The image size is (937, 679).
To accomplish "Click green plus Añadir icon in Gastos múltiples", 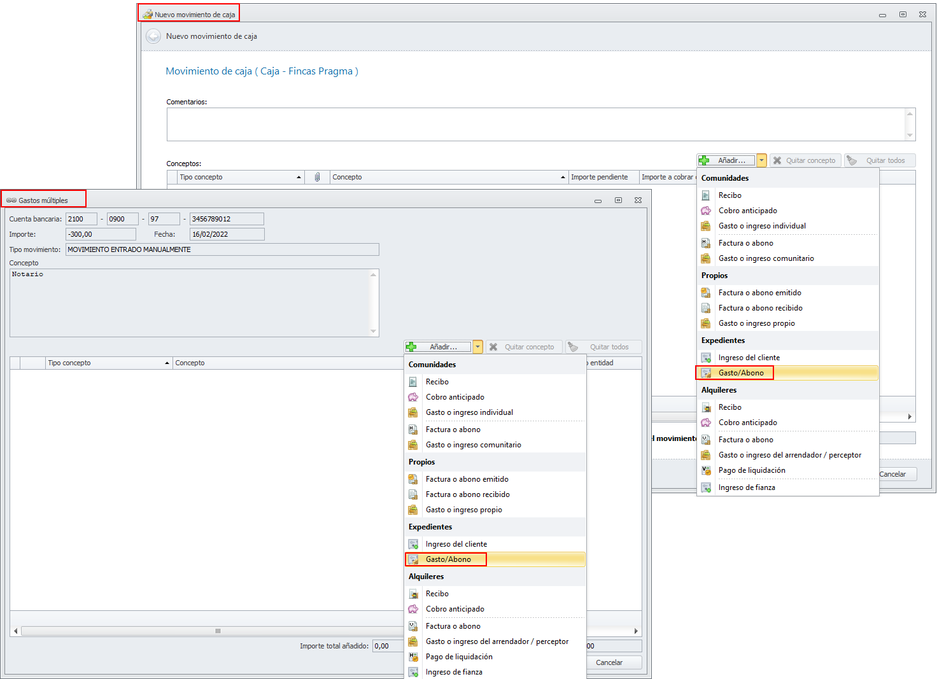I will tap(412, 347).
